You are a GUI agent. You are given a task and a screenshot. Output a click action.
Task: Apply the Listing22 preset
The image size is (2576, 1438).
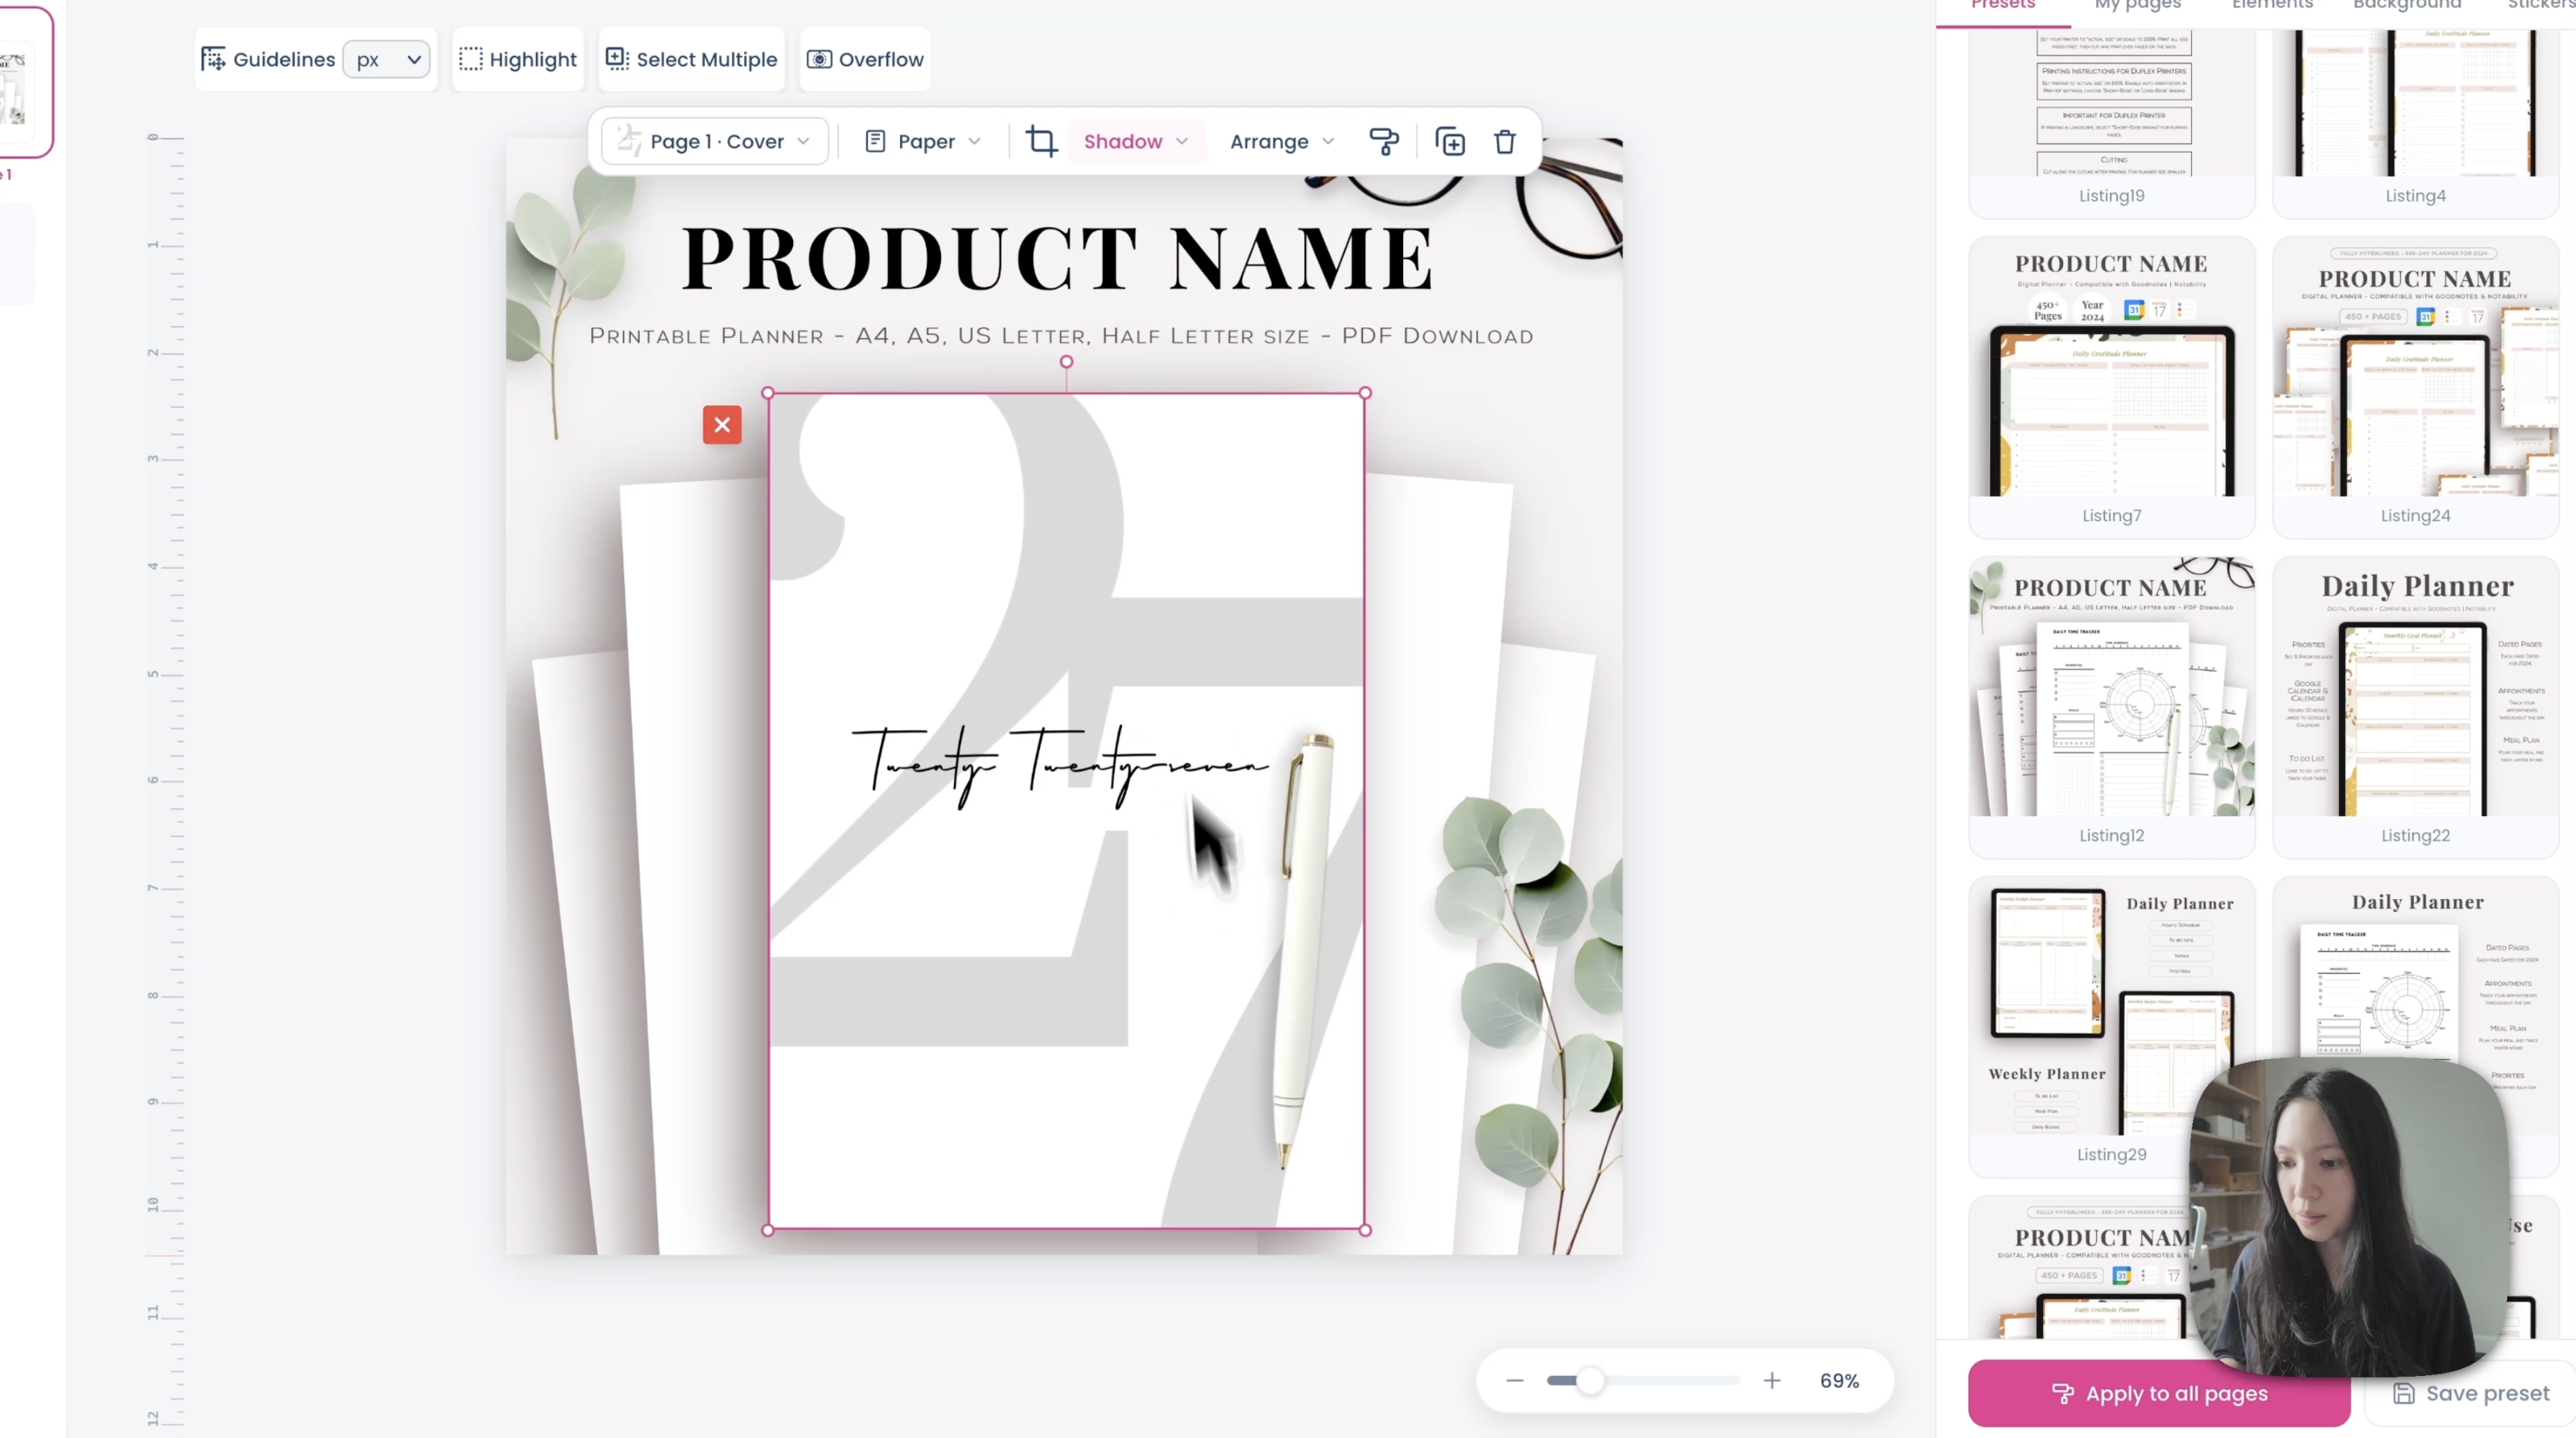[2416, 707]
